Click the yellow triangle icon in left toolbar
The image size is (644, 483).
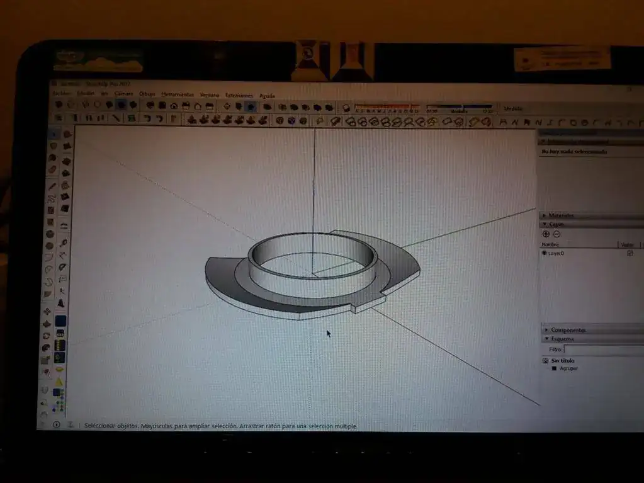coord(60,382)
